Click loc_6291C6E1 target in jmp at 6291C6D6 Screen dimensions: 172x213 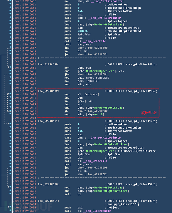[x=97, y=174]
